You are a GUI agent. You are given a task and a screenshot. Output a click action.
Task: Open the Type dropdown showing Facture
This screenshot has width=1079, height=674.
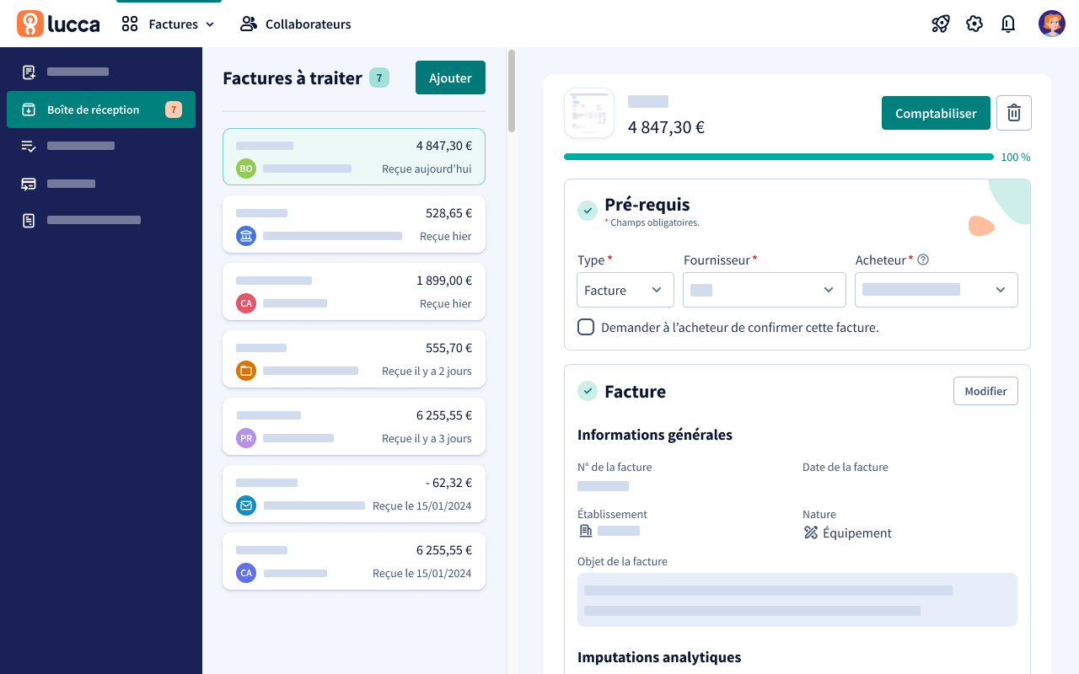625,290
